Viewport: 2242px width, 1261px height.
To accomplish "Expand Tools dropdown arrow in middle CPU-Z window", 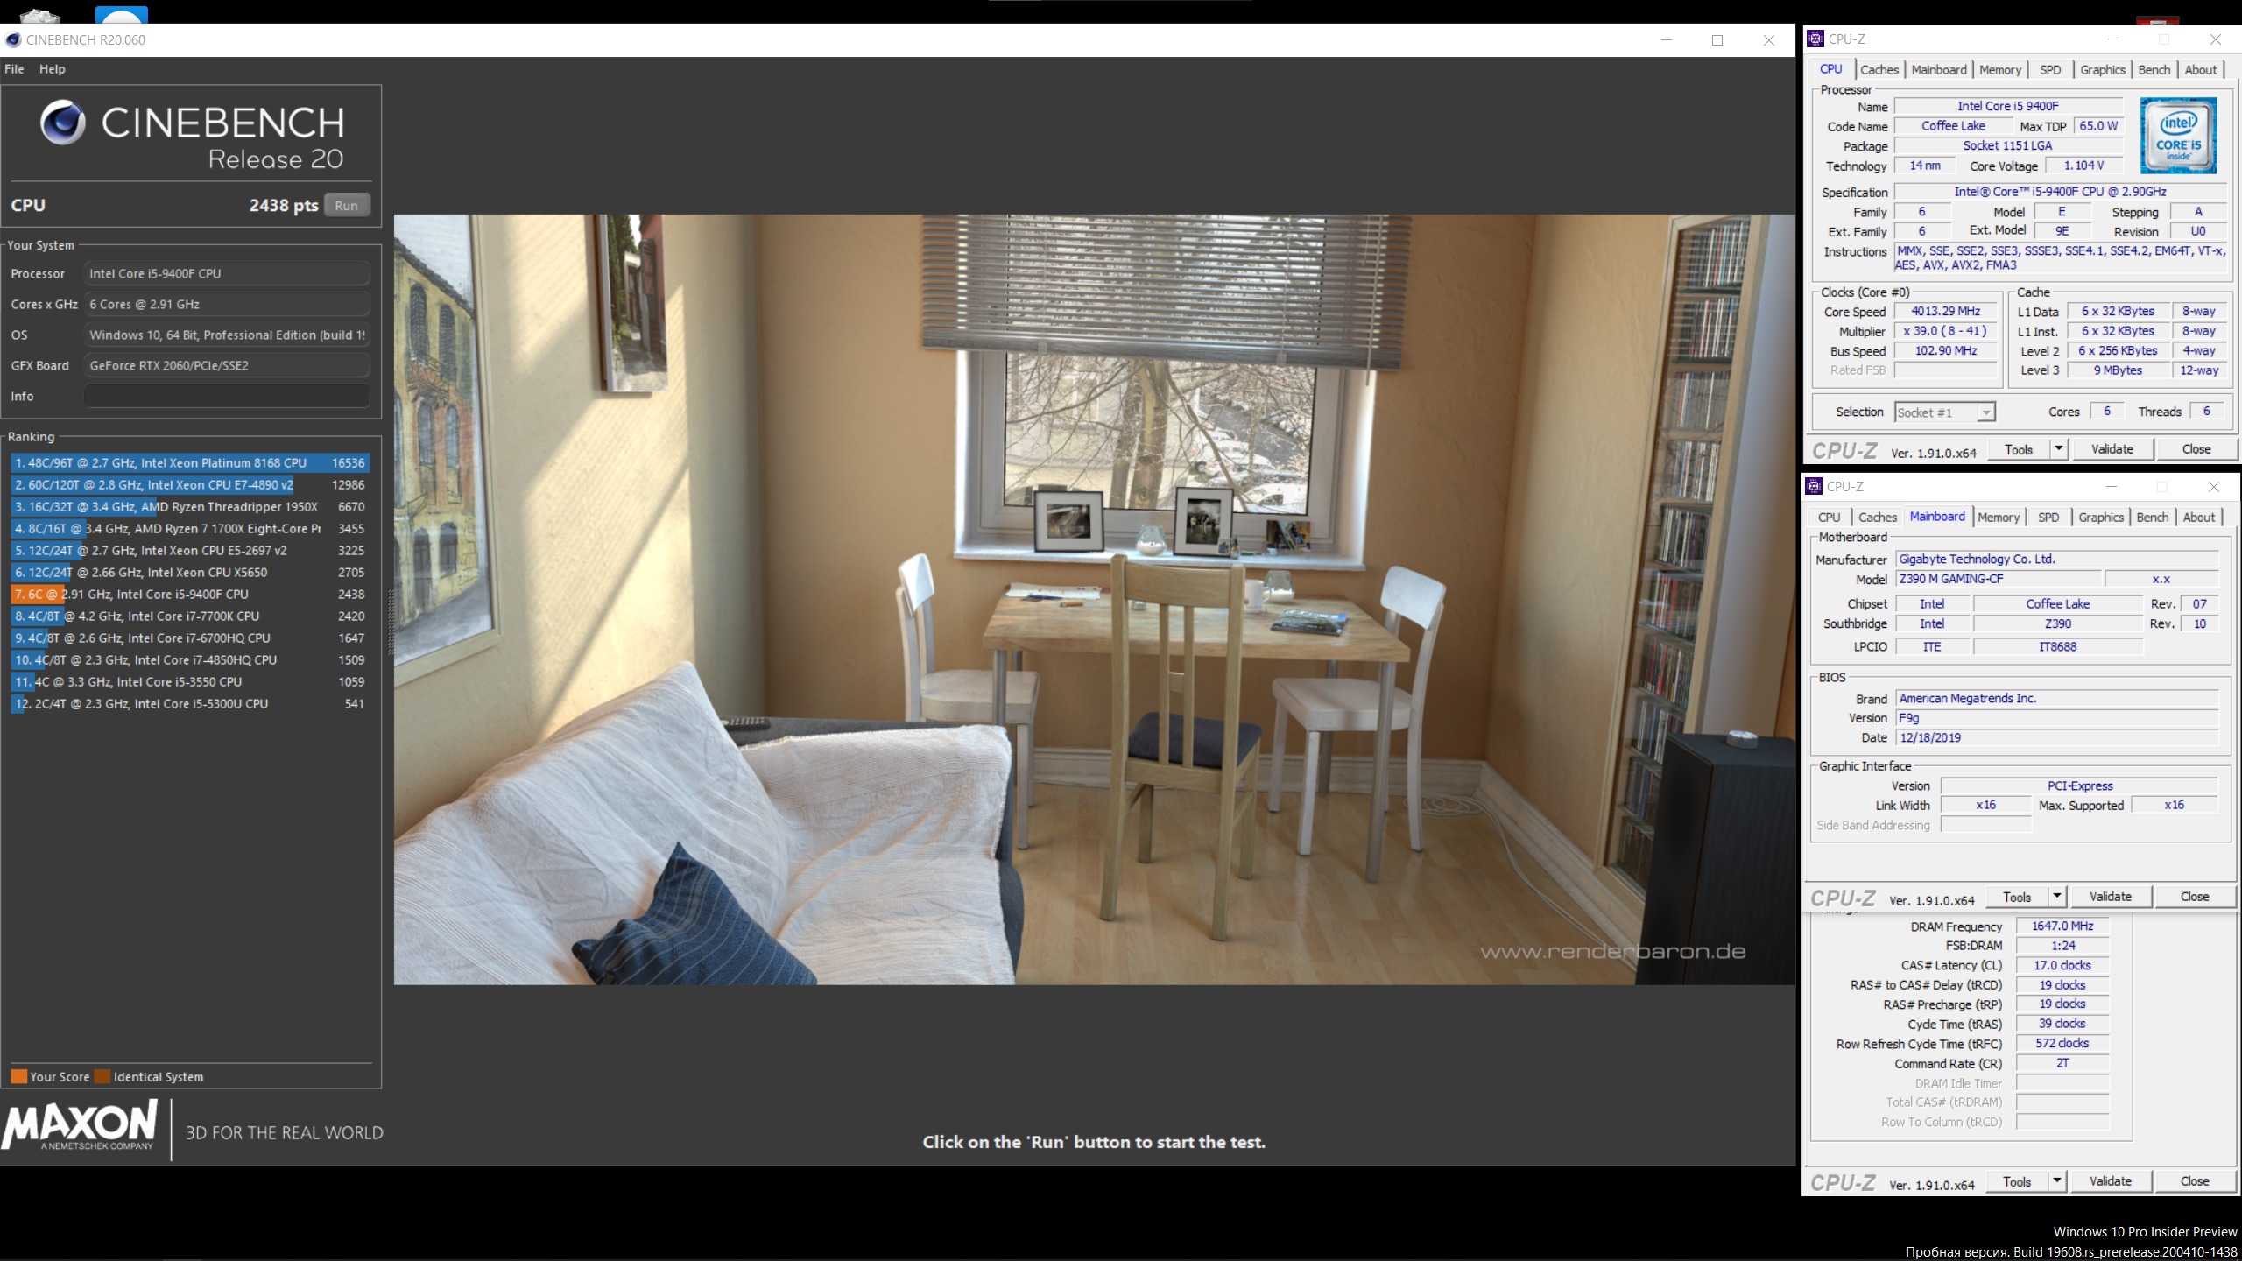I will click(x=2057, y=897).
